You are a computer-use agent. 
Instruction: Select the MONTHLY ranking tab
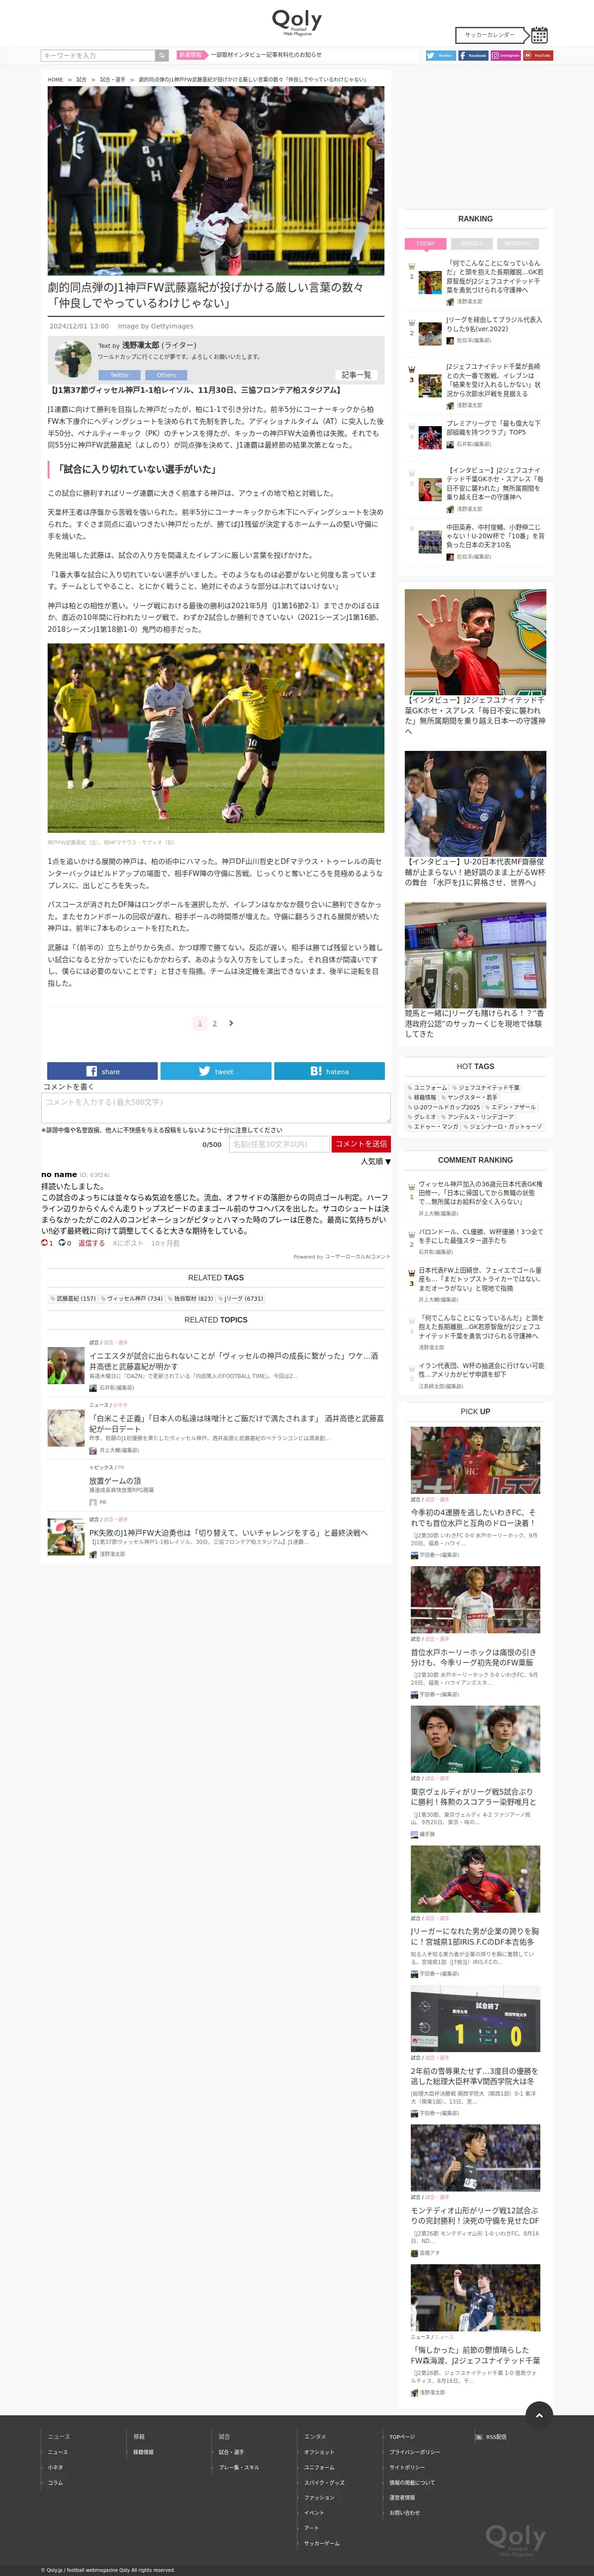tap(517, 243)
